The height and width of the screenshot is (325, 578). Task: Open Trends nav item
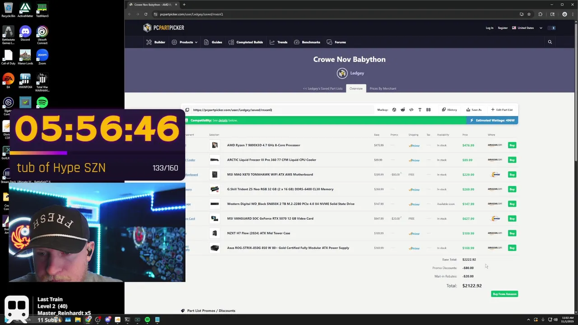coord(279,42)
